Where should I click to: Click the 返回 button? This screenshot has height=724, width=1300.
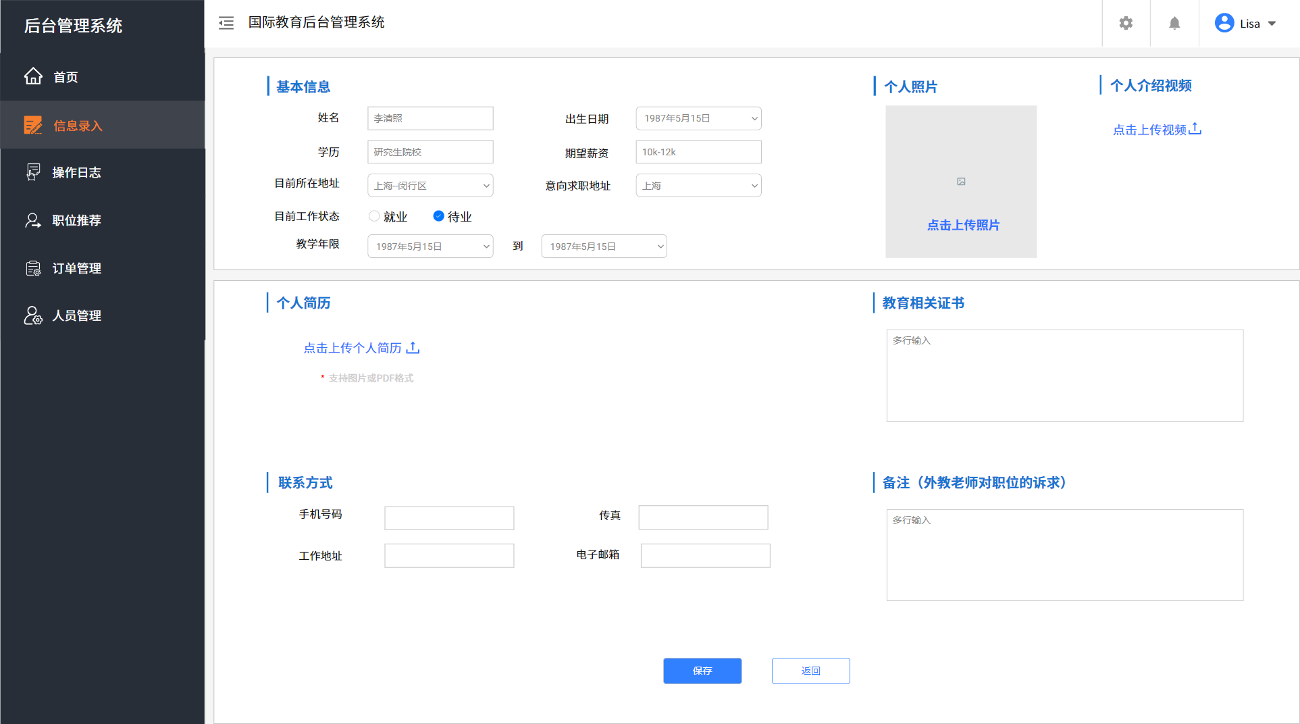810,671
